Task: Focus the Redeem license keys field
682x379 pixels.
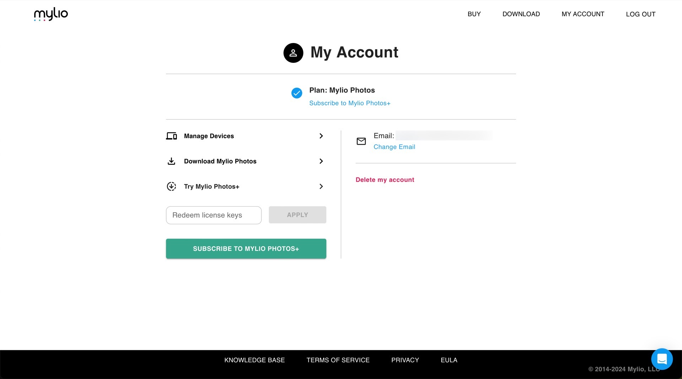Action: click(213, 215)
